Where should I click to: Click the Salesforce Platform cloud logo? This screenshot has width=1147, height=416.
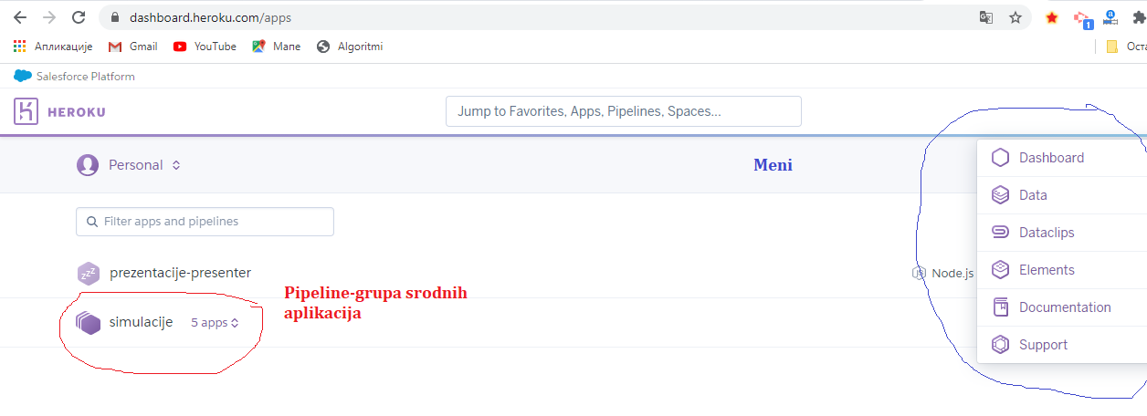(23, 76)
